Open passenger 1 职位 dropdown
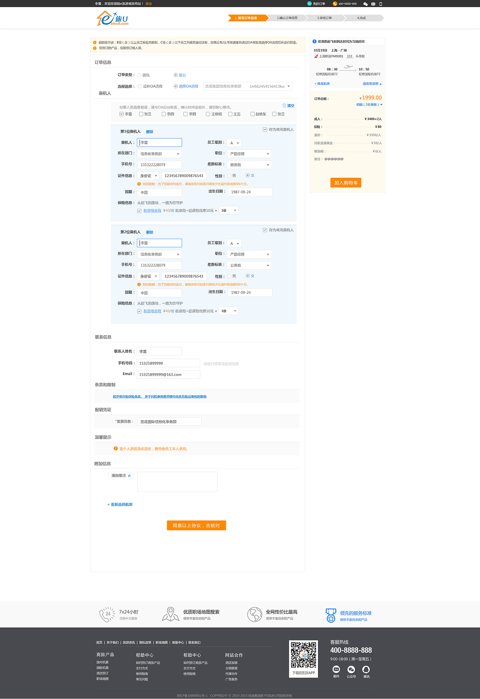 click(249, 154)
